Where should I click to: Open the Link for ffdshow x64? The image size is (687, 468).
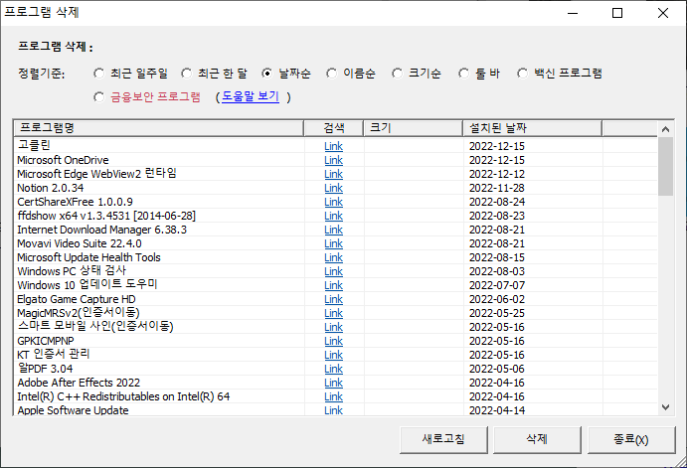(333, 216)
